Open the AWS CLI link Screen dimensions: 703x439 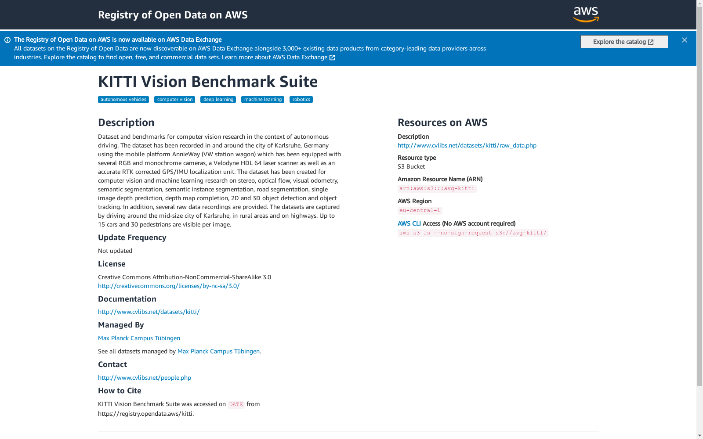[x=409, y=223]
